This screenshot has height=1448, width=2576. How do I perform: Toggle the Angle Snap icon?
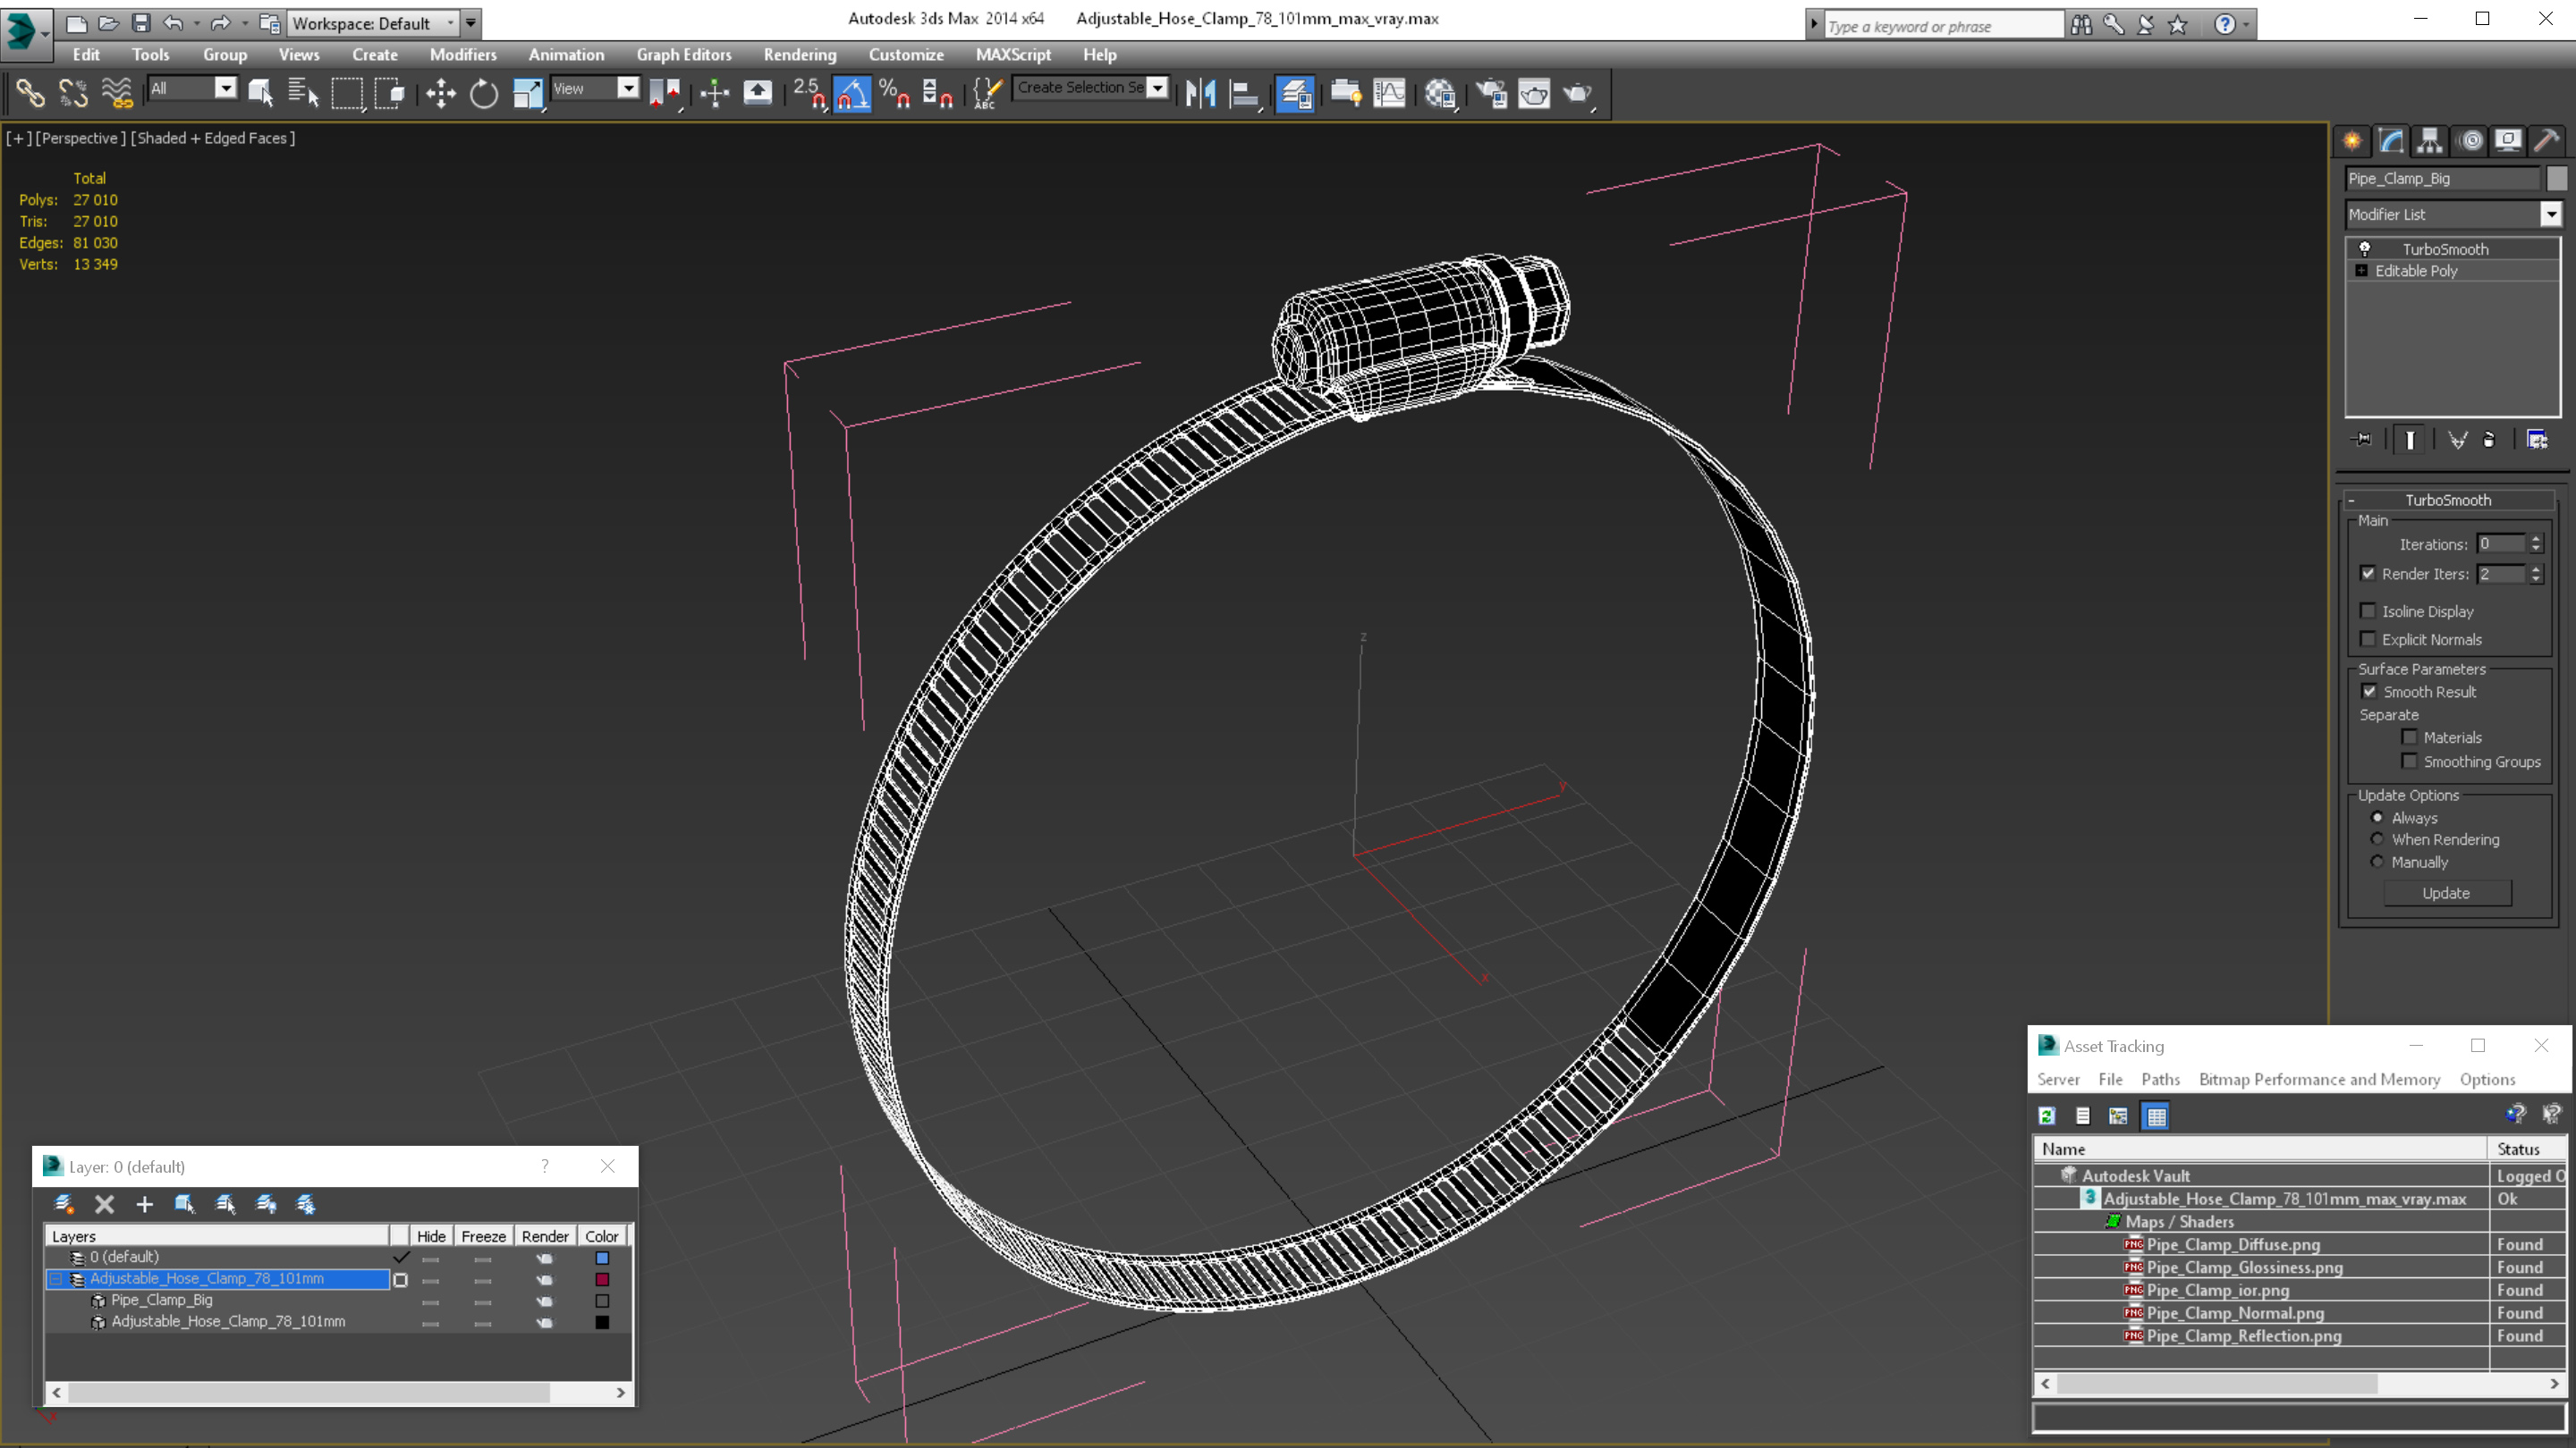852,93
